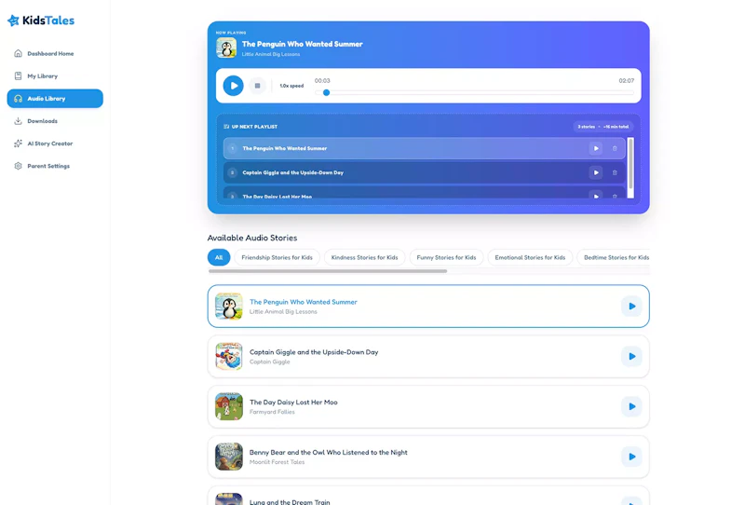The height and width of the screenshot is (505, 745).
Task: Stop playback with the square button
Action: click(x=258, y=86)
